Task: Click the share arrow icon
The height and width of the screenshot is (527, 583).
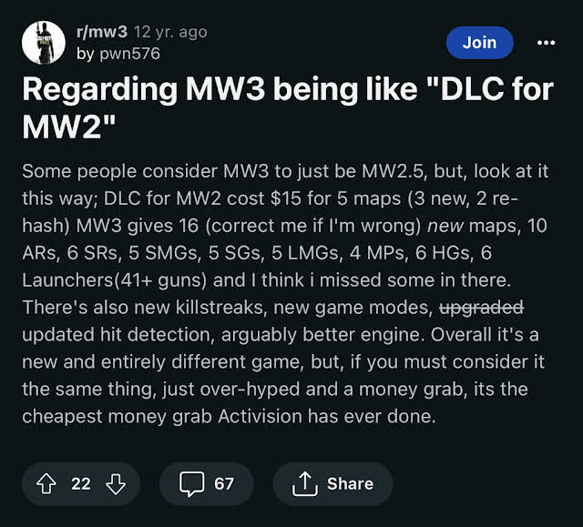Action: (303, 483)
